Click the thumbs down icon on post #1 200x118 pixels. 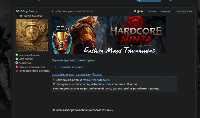coord(142,12)
